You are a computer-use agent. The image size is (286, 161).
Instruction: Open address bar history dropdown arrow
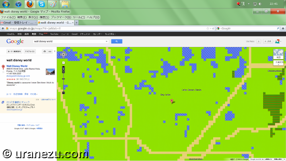(210, 29)
